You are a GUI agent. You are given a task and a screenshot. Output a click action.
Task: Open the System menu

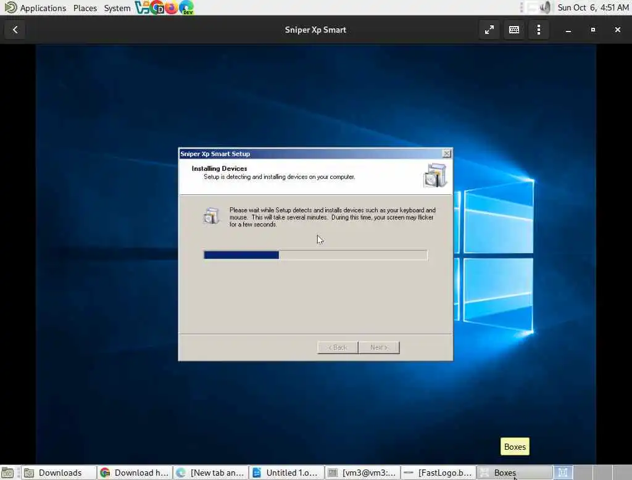[x=117, y=8]
